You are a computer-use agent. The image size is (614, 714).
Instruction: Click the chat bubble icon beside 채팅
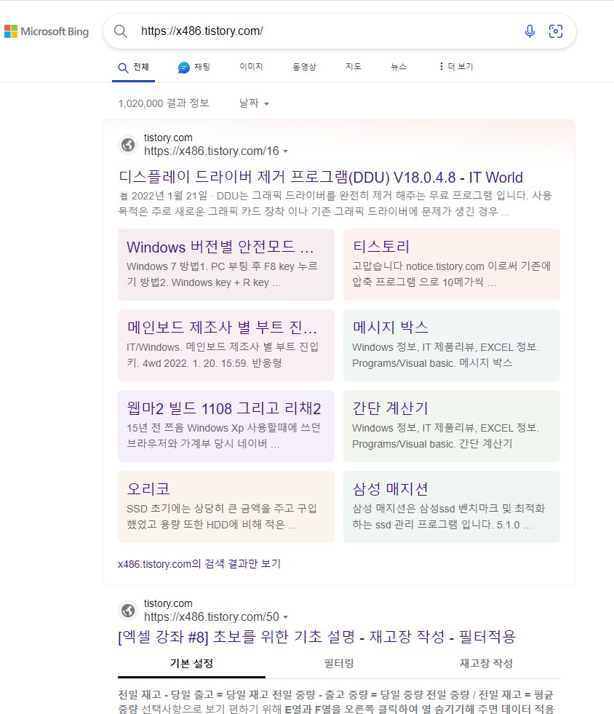[x=183, y=68]
